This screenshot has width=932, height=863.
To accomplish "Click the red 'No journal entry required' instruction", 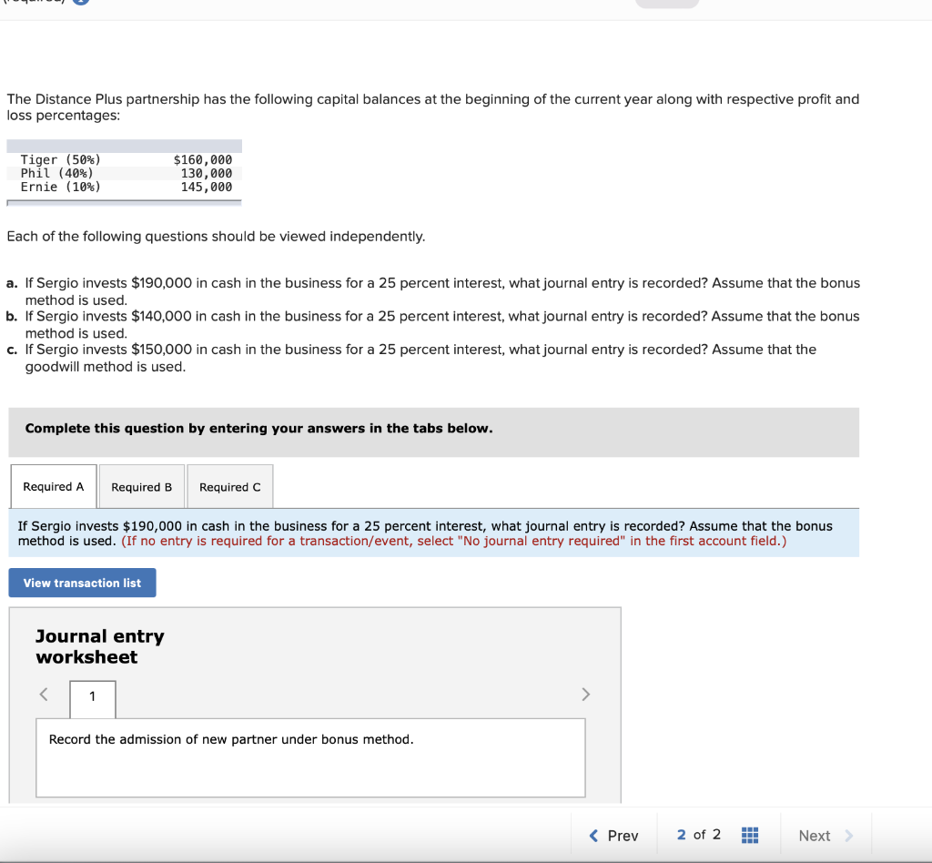I will tap(453, 541).
